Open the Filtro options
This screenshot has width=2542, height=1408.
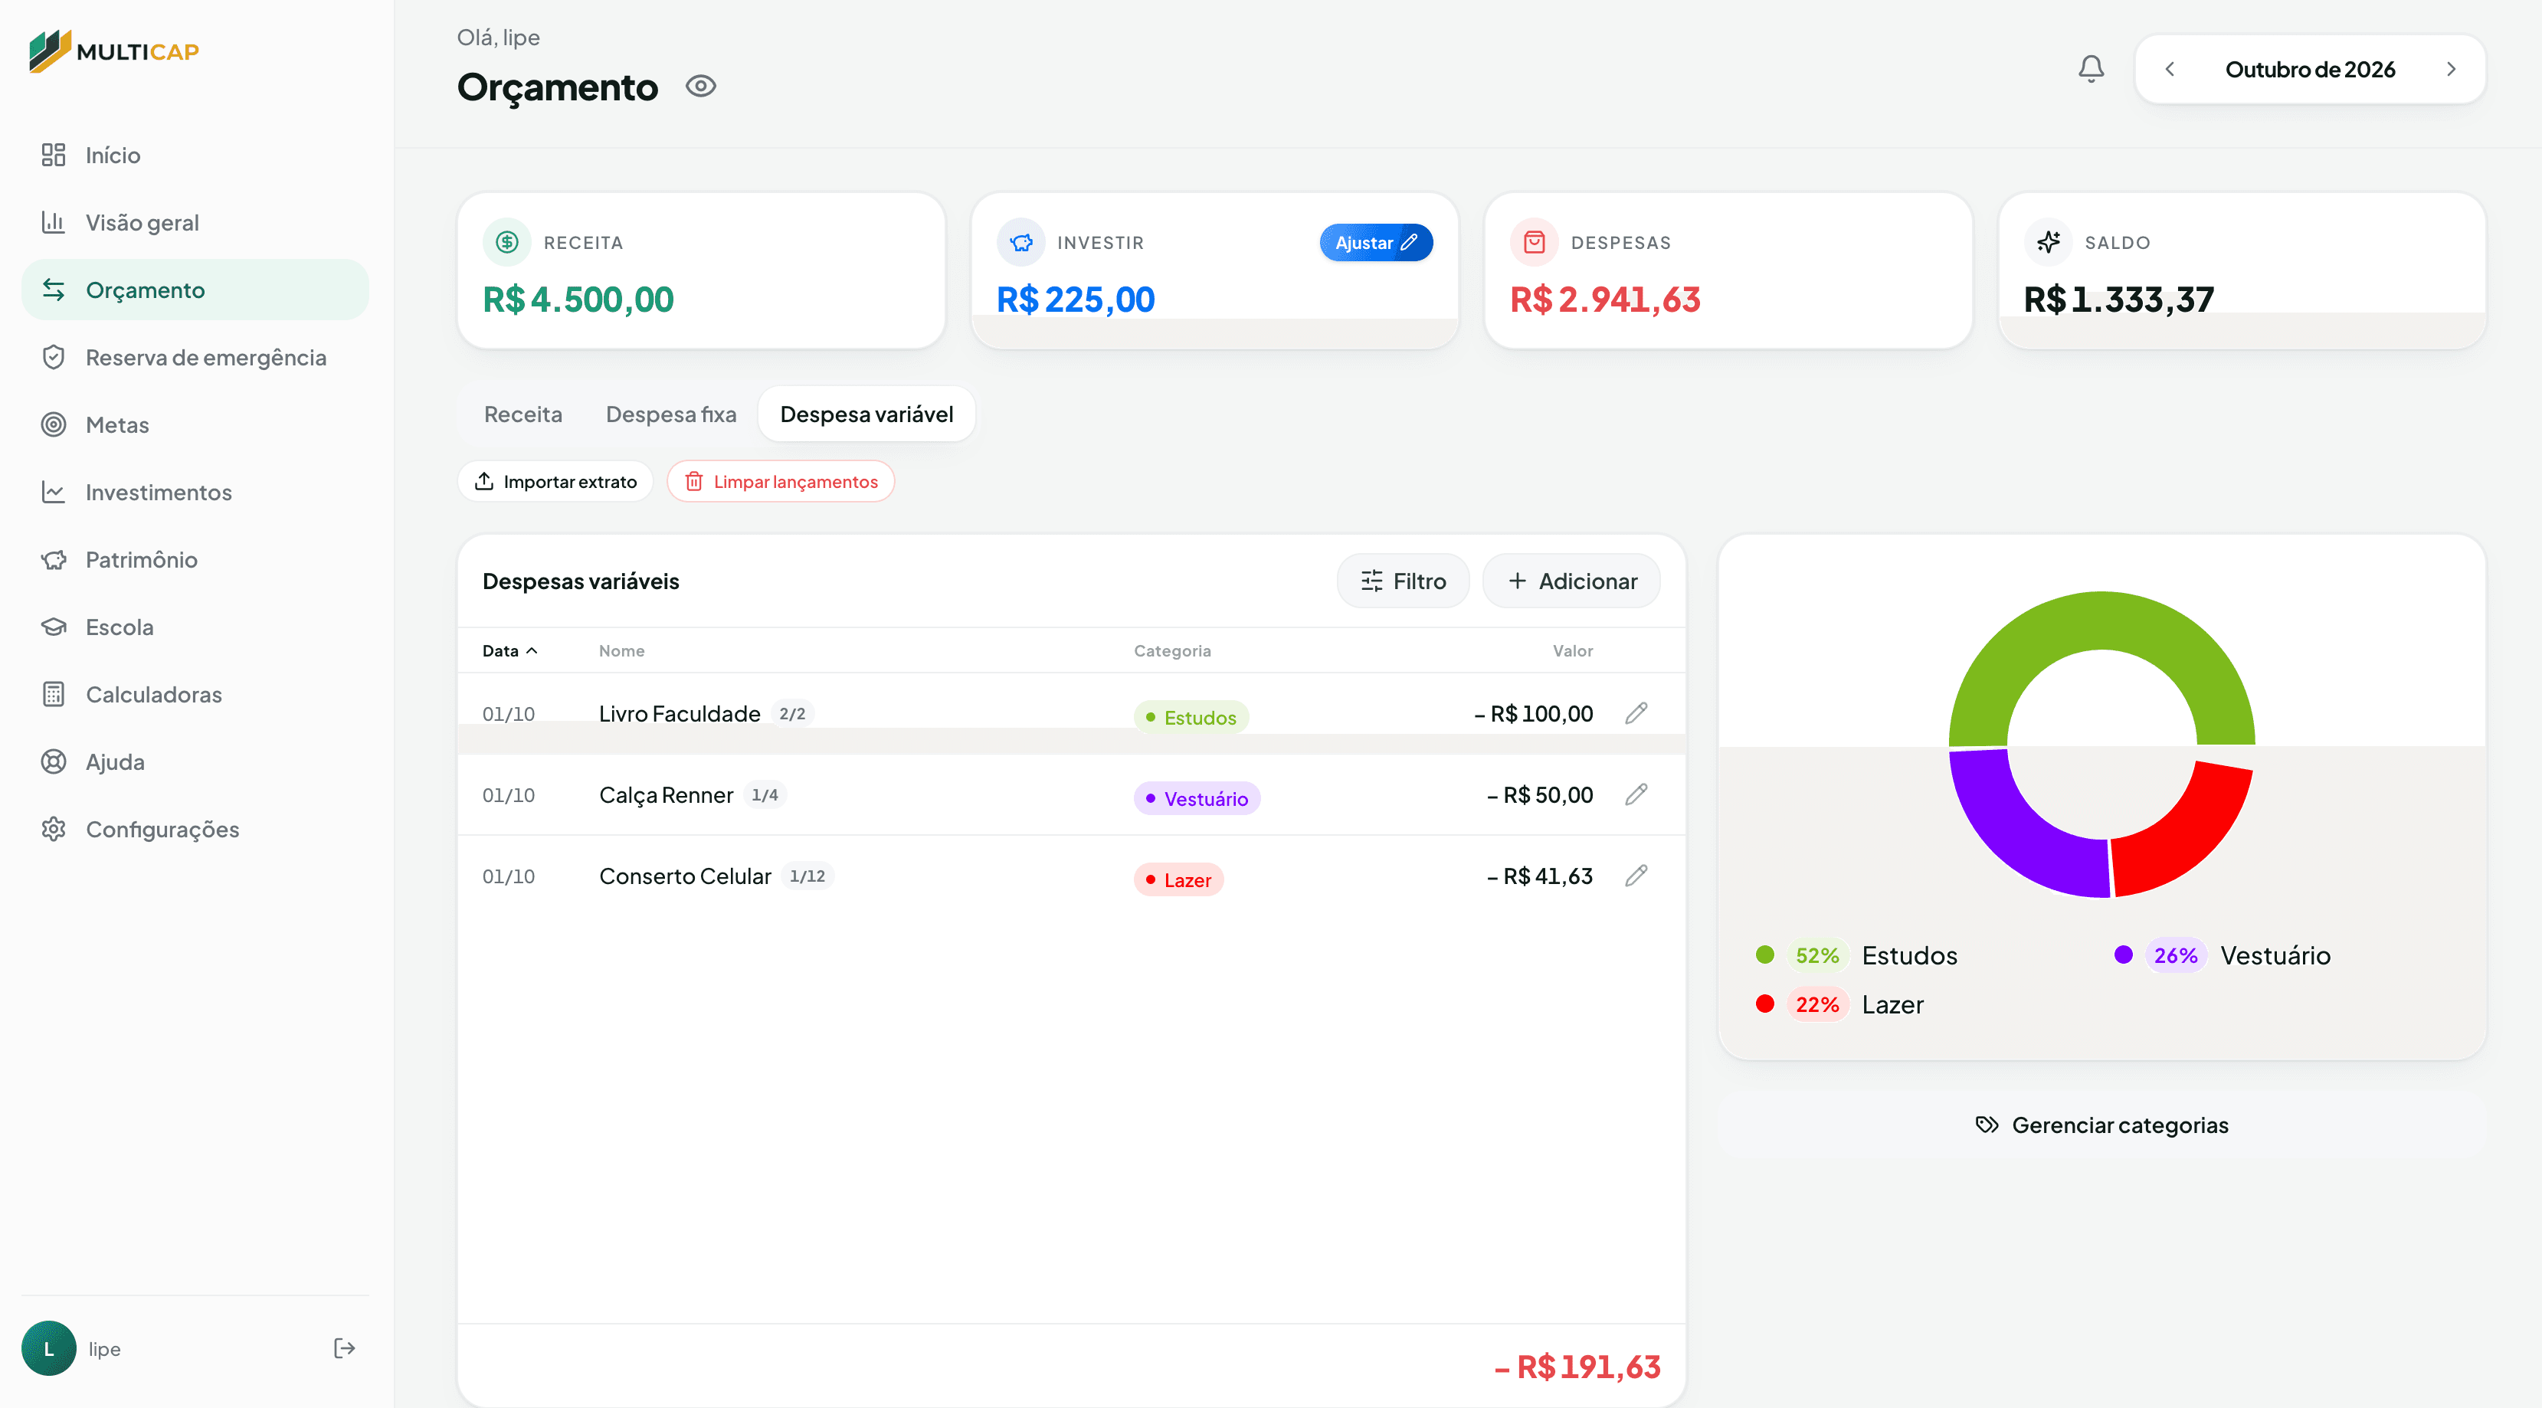[x=1402, y=581]
